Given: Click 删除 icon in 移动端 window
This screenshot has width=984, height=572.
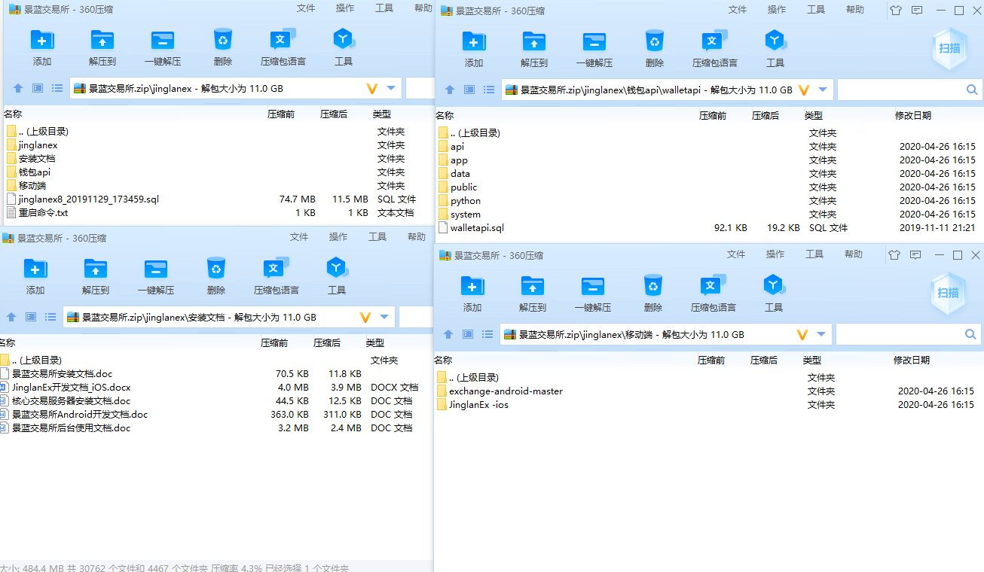Looking at the screenshot, I should coord(653,286).
